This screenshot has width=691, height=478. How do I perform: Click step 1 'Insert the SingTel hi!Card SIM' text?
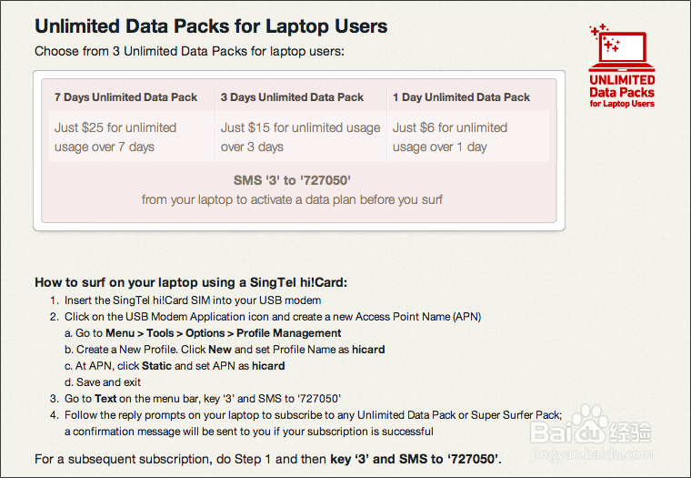click(192, 300)
